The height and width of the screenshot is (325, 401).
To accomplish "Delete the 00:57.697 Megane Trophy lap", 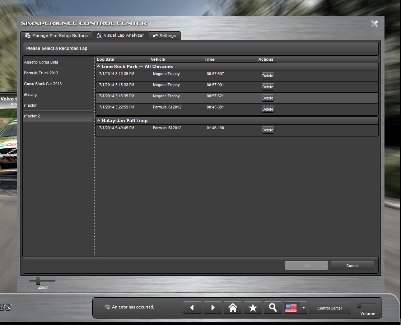I will point(268,76).
